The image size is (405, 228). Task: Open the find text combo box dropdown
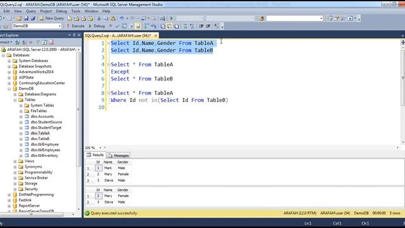coord(321,18)
